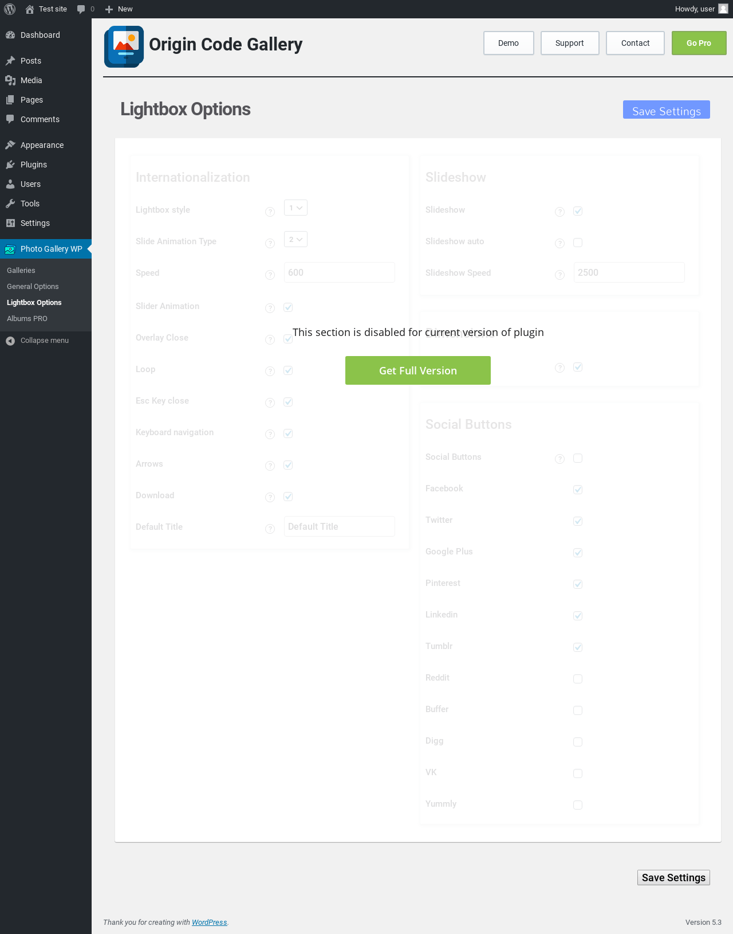Follow the WordPress footer link

(210, 923)
